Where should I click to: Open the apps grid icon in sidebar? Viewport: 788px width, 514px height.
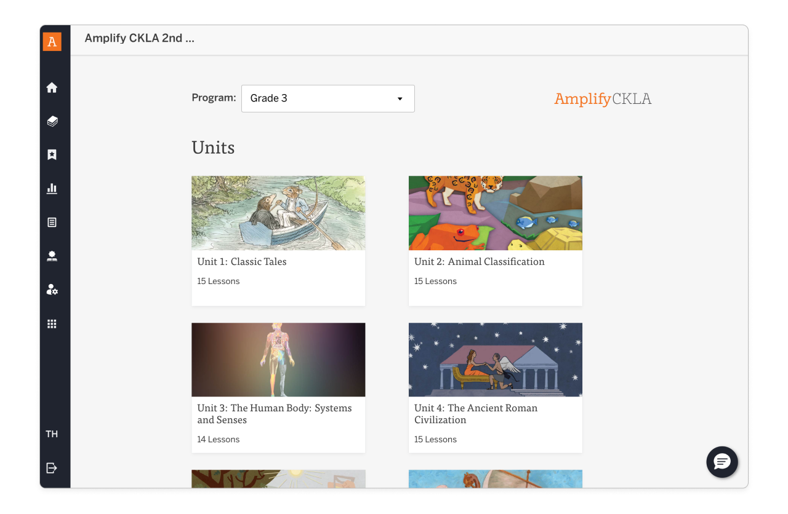tap(52, 323)
